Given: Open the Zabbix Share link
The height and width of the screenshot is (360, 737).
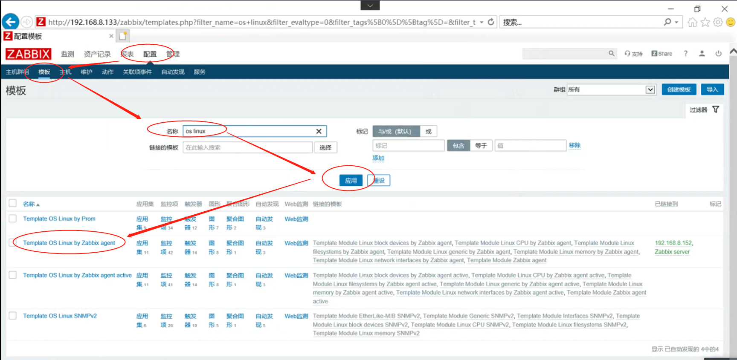Looking at the screenshot, I should click(x=662, y=54).
